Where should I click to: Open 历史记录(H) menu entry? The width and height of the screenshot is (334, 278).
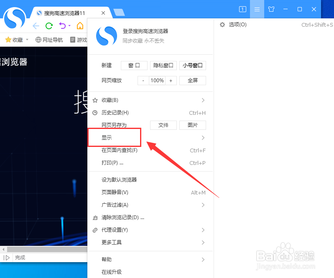150,113
